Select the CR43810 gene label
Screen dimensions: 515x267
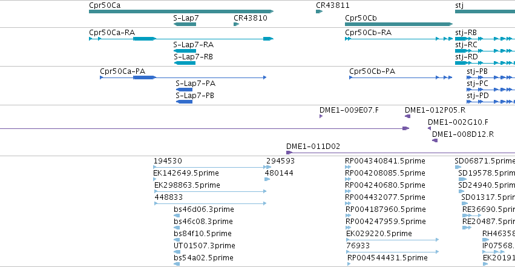click(x=251, y=18)
